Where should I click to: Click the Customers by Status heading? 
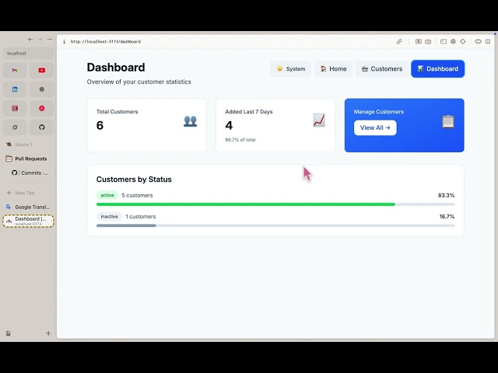[x=134, y=180]
